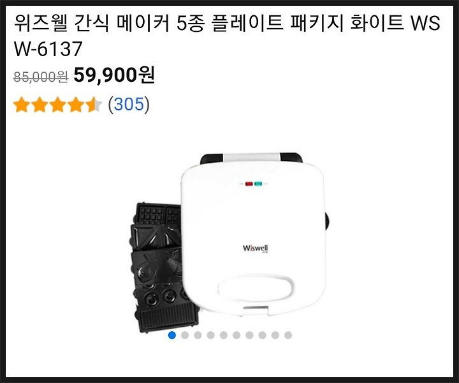
Task: Open the white snack maker product image
Action: coord(254,234)
